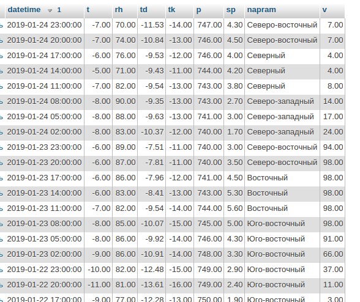Viewport: 360px width, 302px height.
Task: Sort by the p column header
Action: pos(198,10)
